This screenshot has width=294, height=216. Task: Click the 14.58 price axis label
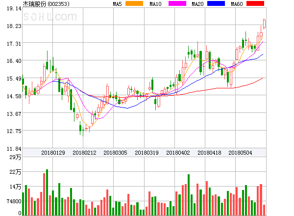click(14, 96)
